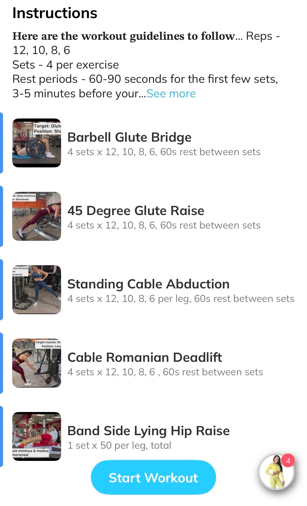Tap the Instructions heading
The image size is (307, 506).
tap(55, 13)
